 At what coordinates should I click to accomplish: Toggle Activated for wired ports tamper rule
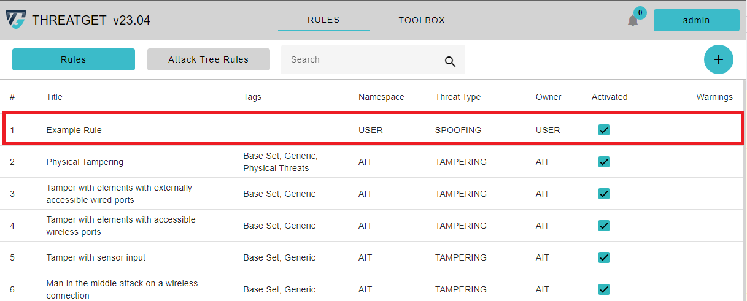pos(604,194)
